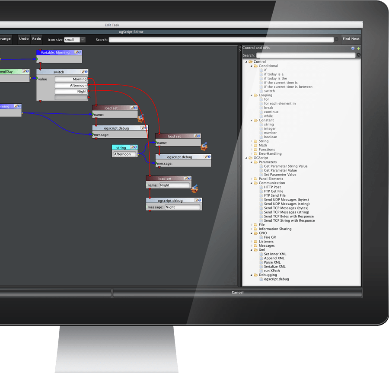Expand the Functions folder

pyautogui.click(x=251, y=150)
